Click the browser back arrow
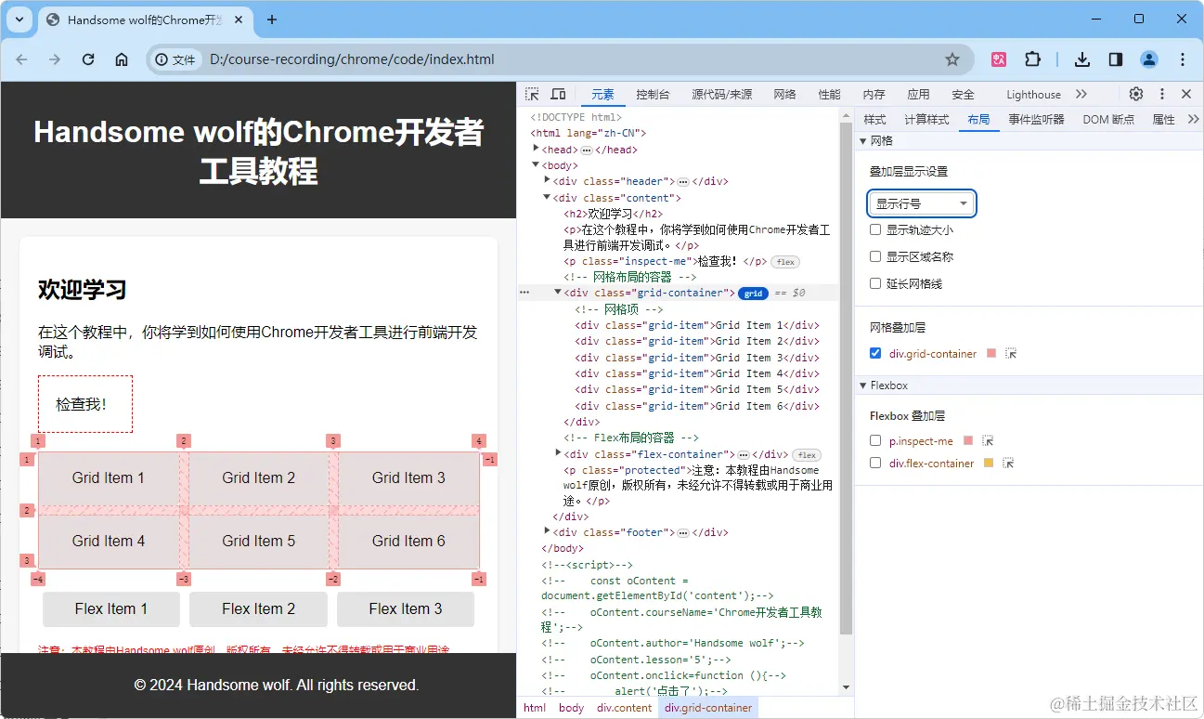This screenshot has height=719, width=1204. (x=21, y=59)
